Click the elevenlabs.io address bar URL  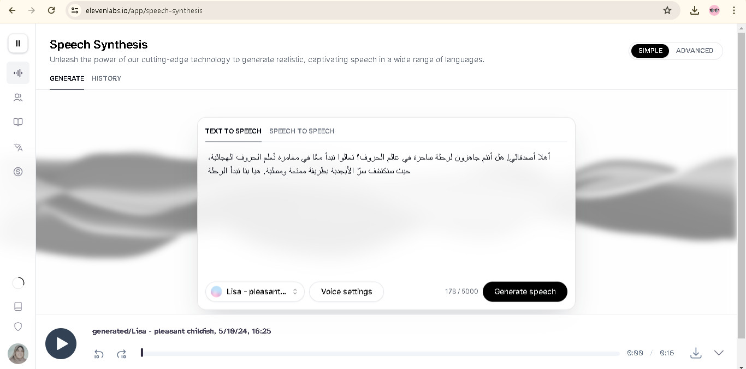coord(144,10)
